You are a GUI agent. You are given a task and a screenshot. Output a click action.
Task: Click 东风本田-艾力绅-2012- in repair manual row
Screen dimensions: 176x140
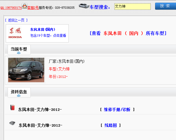click(x=40, y=109)
